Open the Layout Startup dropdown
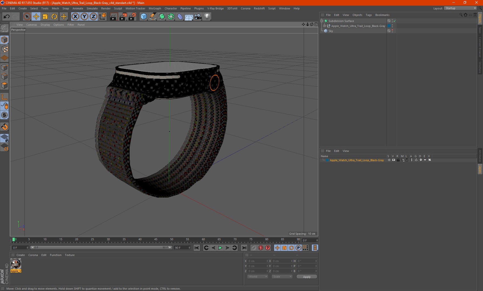The height and width of the screenshot is (291, 483). pyautogui.click(x=460, y=8)
